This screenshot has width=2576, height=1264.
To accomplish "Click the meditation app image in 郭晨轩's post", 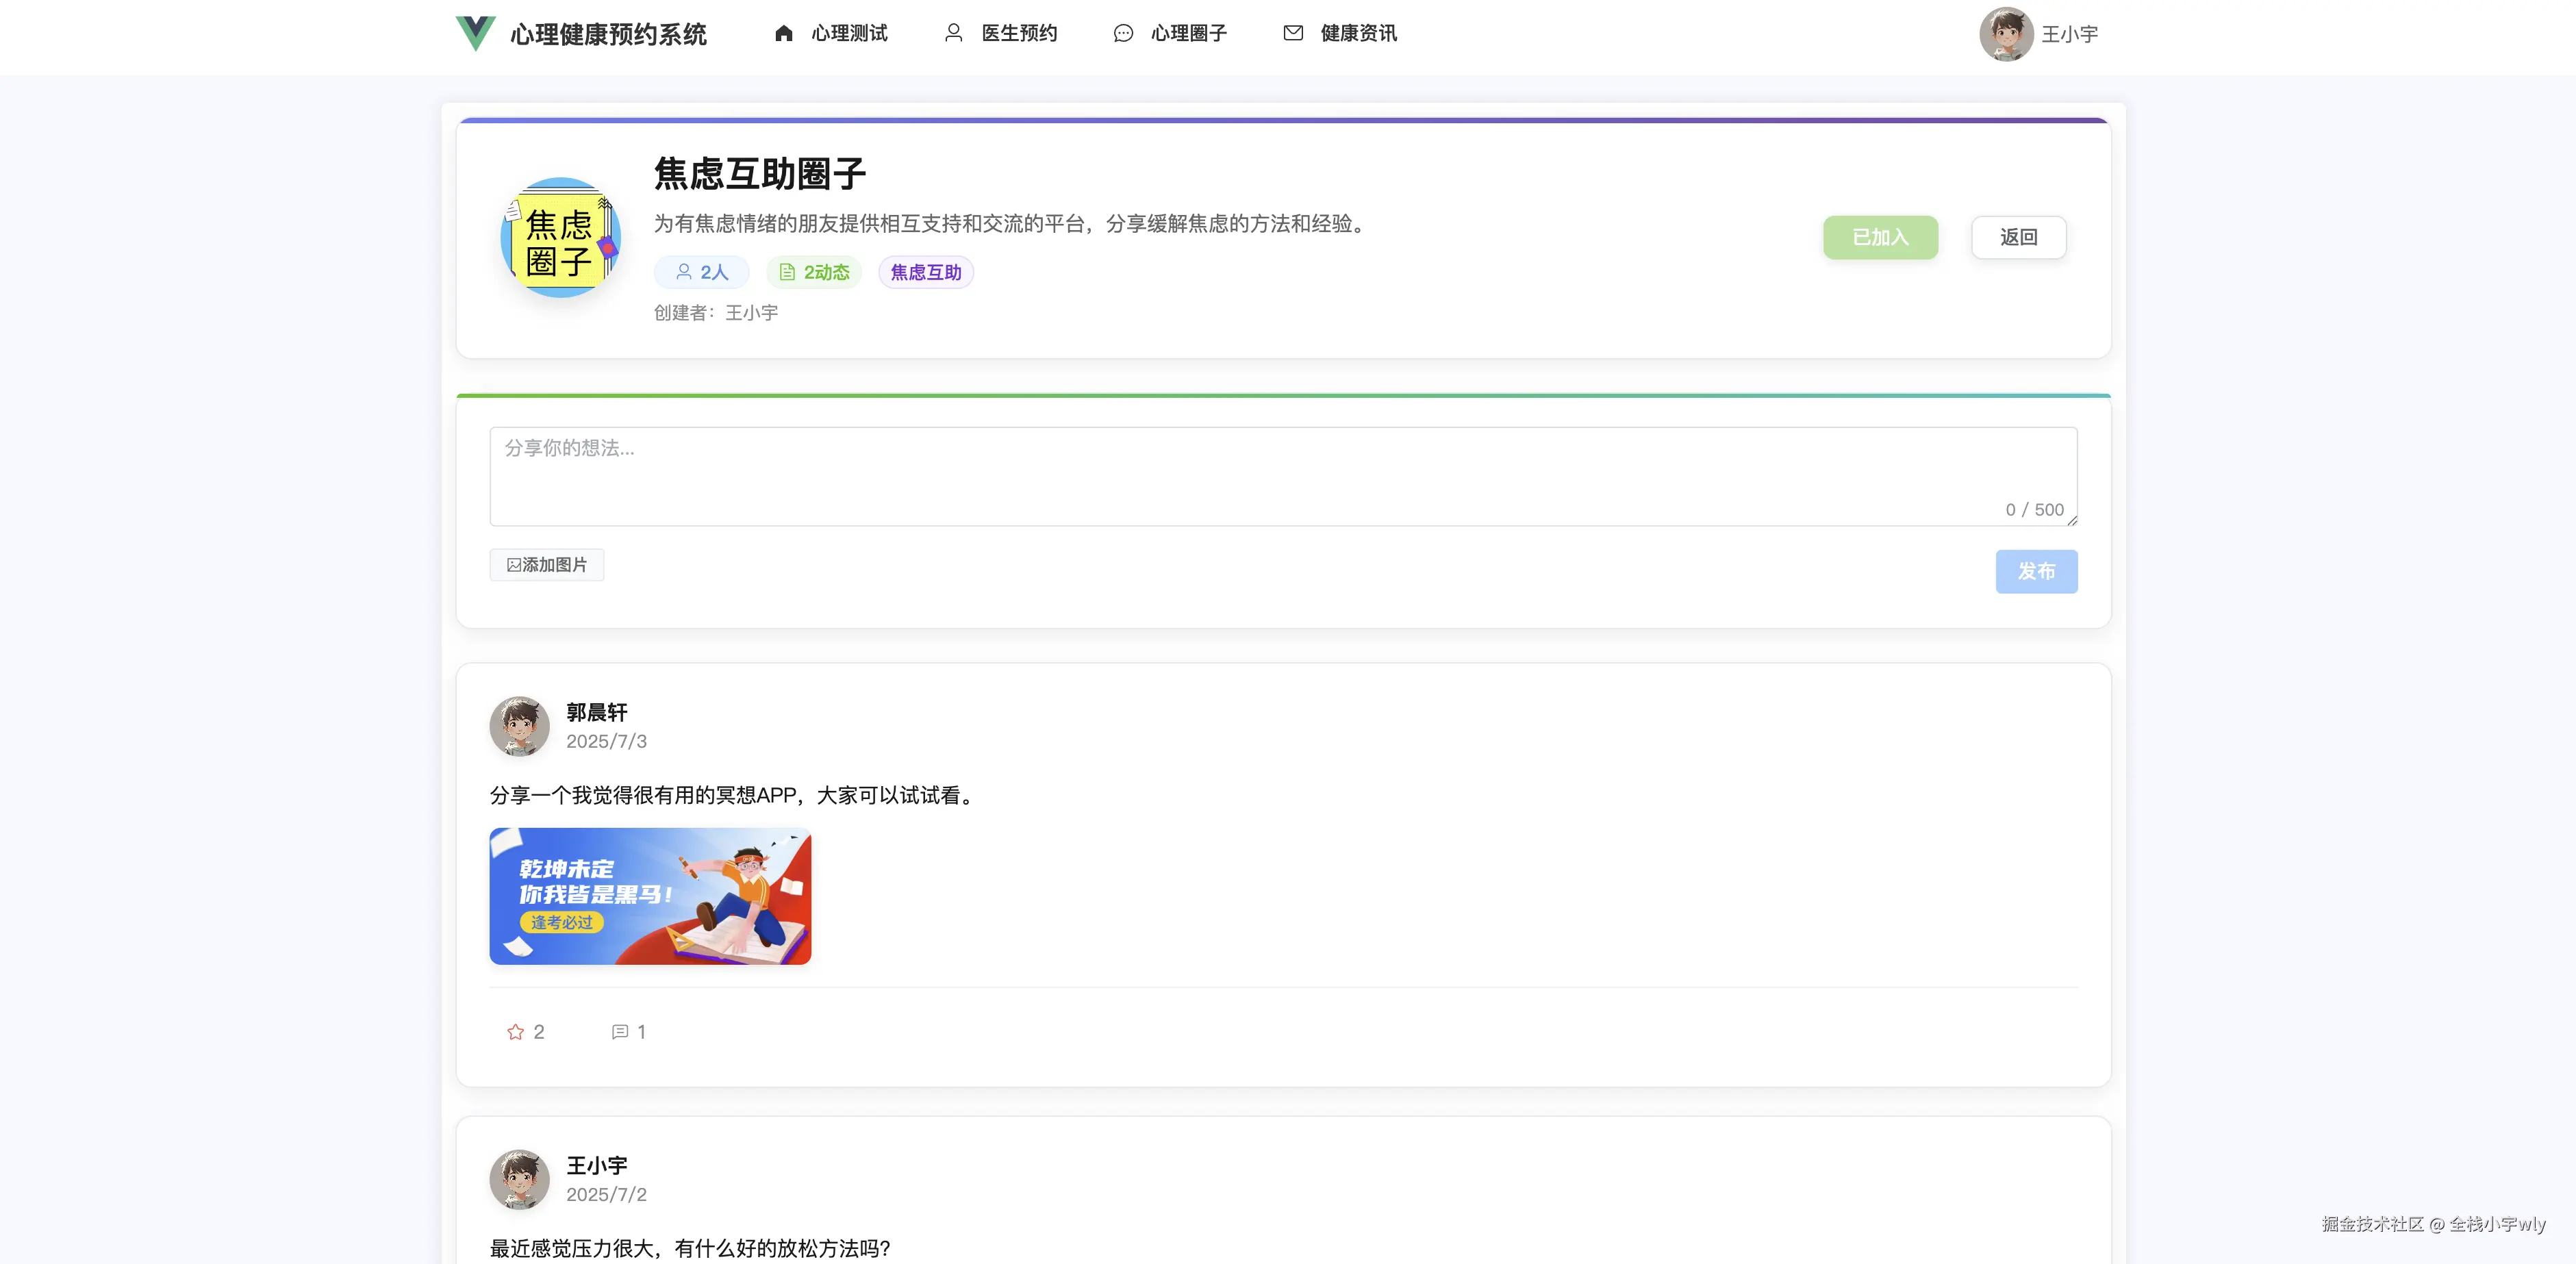I will click(650, 896).
